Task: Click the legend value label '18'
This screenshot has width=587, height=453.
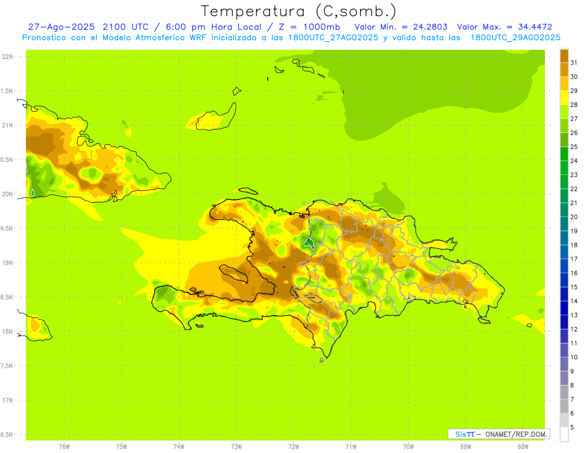Action: click(574, 245)
